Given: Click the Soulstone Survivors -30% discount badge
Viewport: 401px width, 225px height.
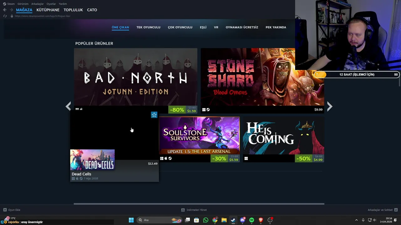Looking at the screenshot, I should click(x=219, y=158).
